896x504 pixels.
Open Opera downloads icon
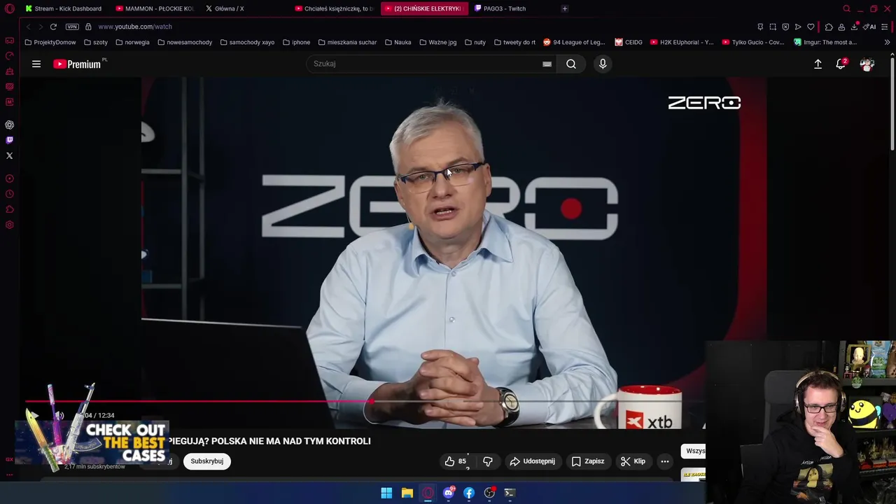tap(854, 27)
